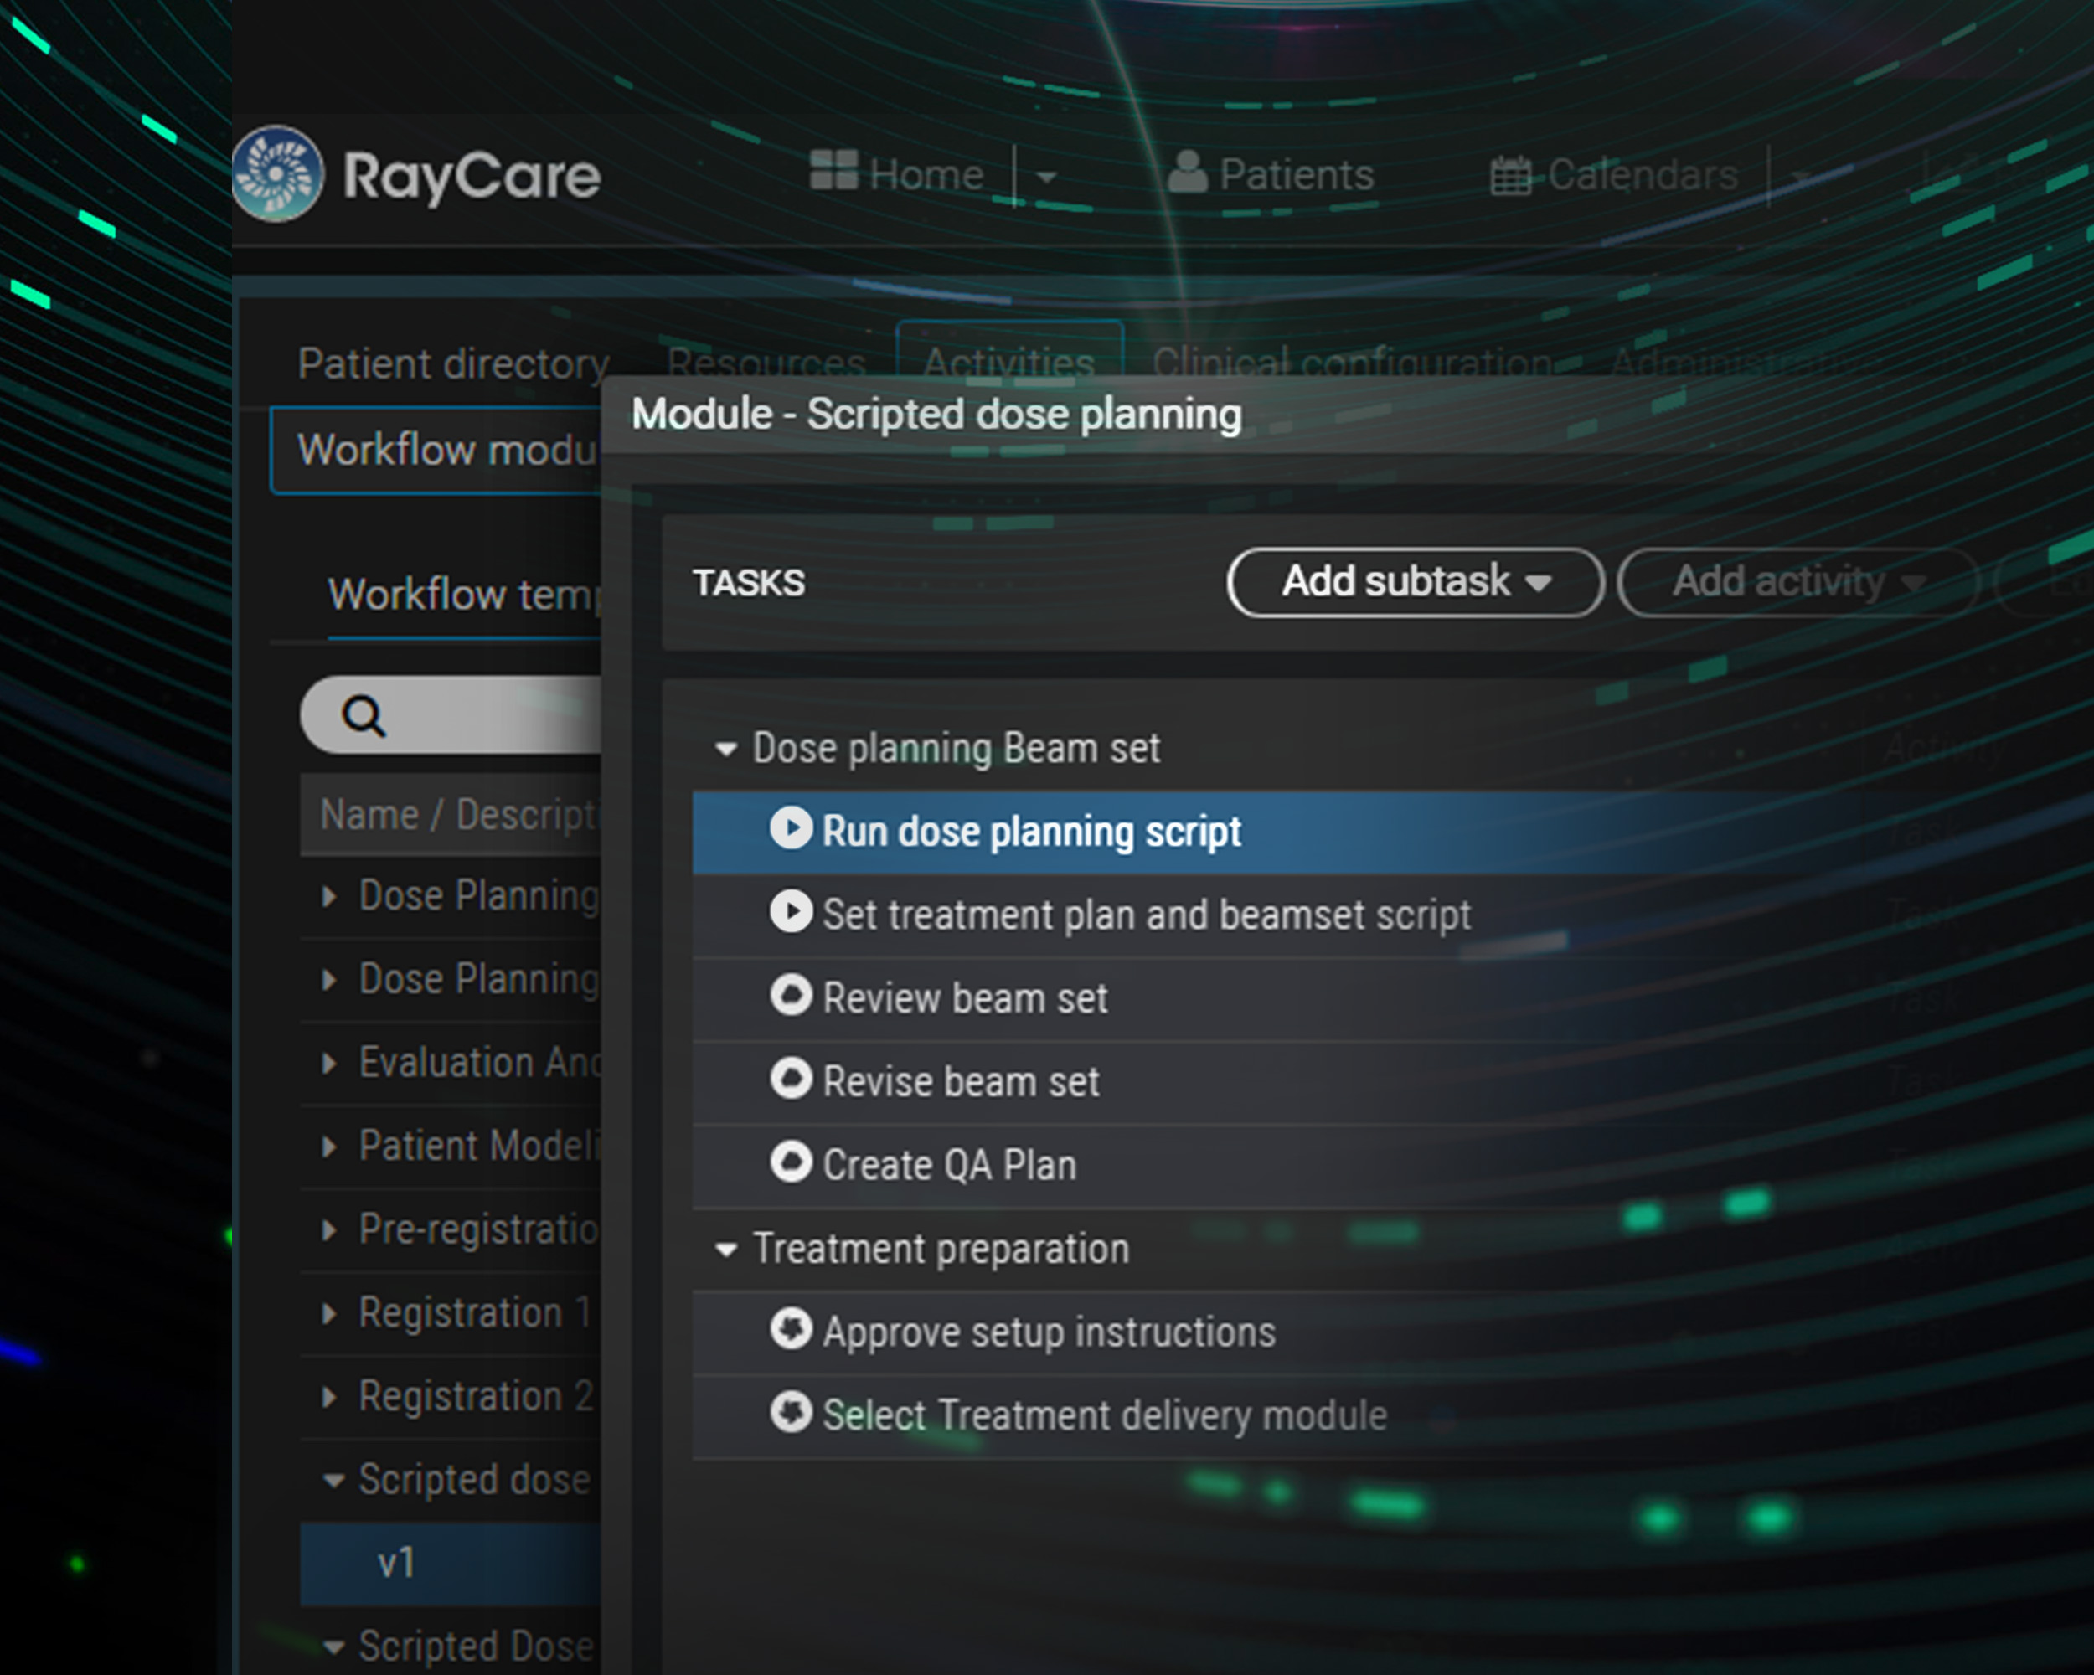Screen dimensions: 2094x1675
Task: Click the play icon beside Run dose planning script
Action: 791,829
